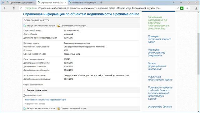
Task: Open Найти объект на публичной кадастровой карте
Action: [46, 100]
